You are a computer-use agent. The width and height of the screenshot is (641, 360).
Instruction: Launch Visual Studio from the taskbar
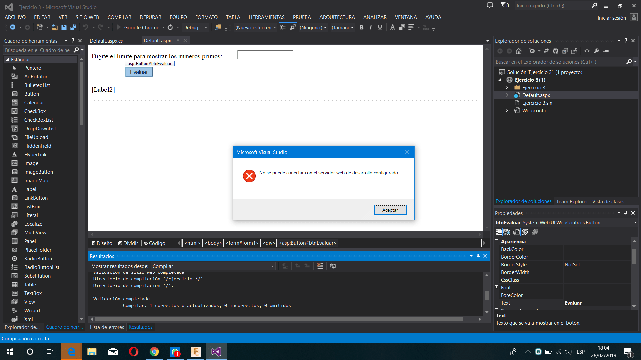tap(216, 352)
